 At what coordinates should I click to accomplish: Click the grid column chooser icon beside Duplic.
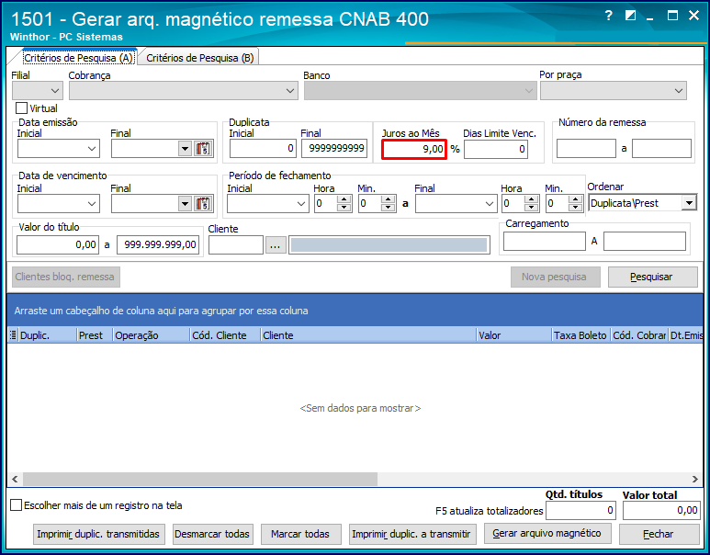13,335
